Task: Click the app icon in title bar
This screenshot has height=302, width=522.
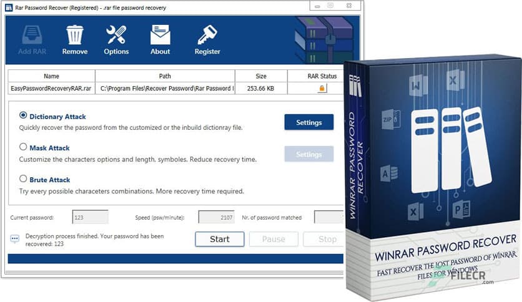Action: [x=9, y=7]
